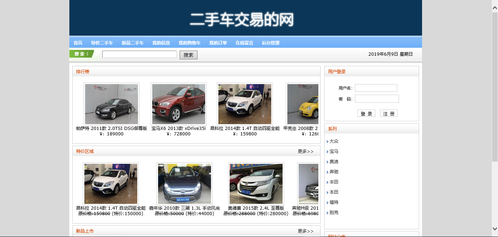Screen dimensions: 498x237
Task: Focus the search text box
Action: [x=139, y=54]
